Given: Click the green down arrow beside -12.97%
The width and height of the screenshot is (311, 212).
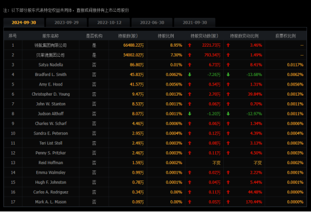Looking at the screenshot, I should click(x=228, y=114).
